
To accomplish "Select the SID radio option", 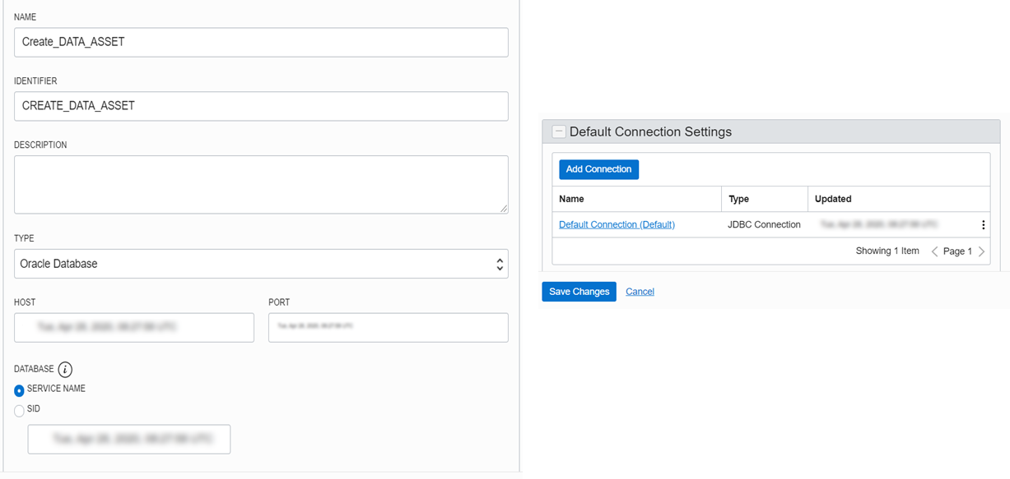I will point(19,410).
